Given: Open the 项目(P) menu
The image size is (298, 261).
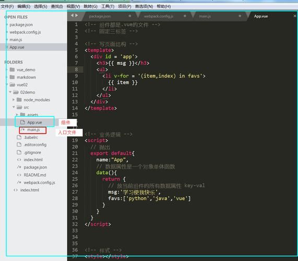Looking at the screenshot, I should (125, 6).
